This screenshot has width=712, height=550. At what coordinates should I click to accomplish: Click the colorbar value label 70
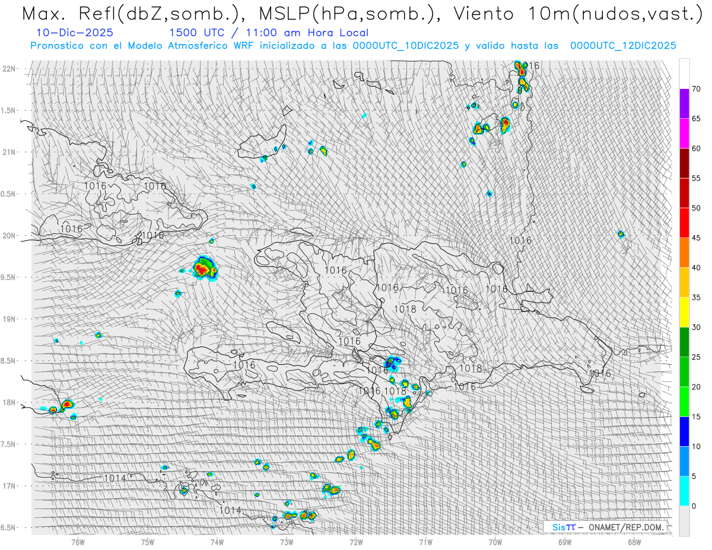[x=696, y=89]
